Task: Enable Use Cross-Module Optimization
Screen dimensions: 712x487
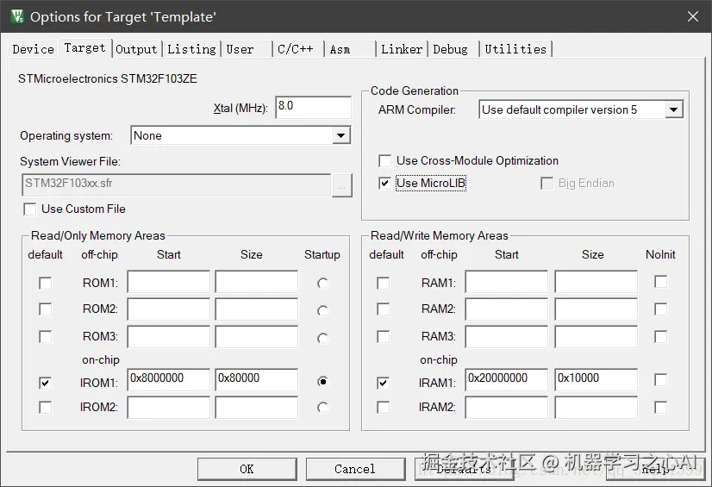Action: (x=384, y=160)
